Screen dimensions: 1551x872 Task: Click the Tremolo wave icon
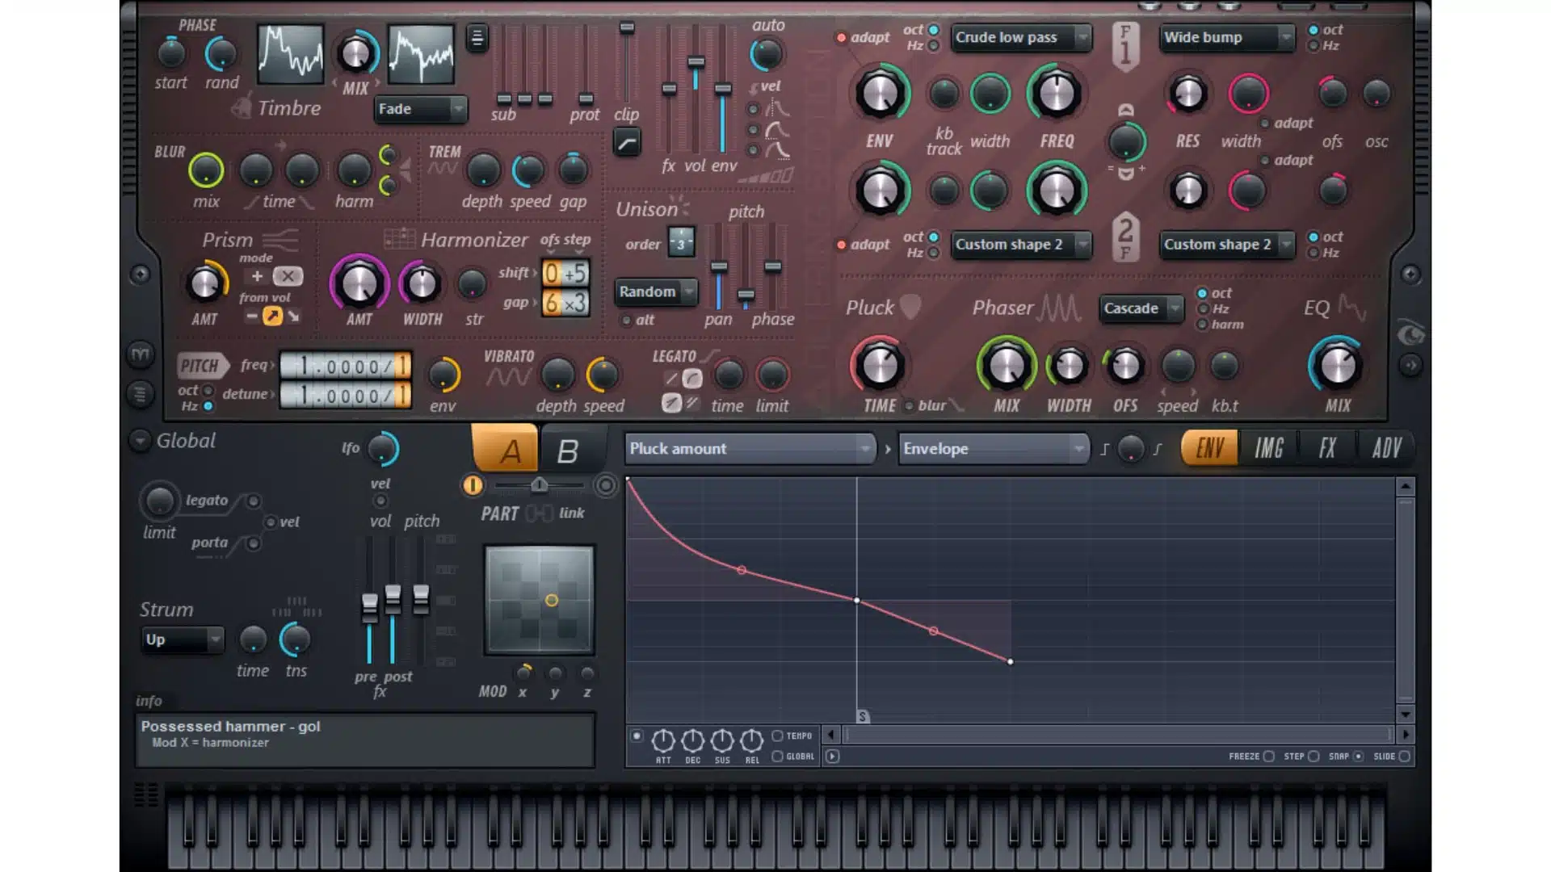point(442,169)
